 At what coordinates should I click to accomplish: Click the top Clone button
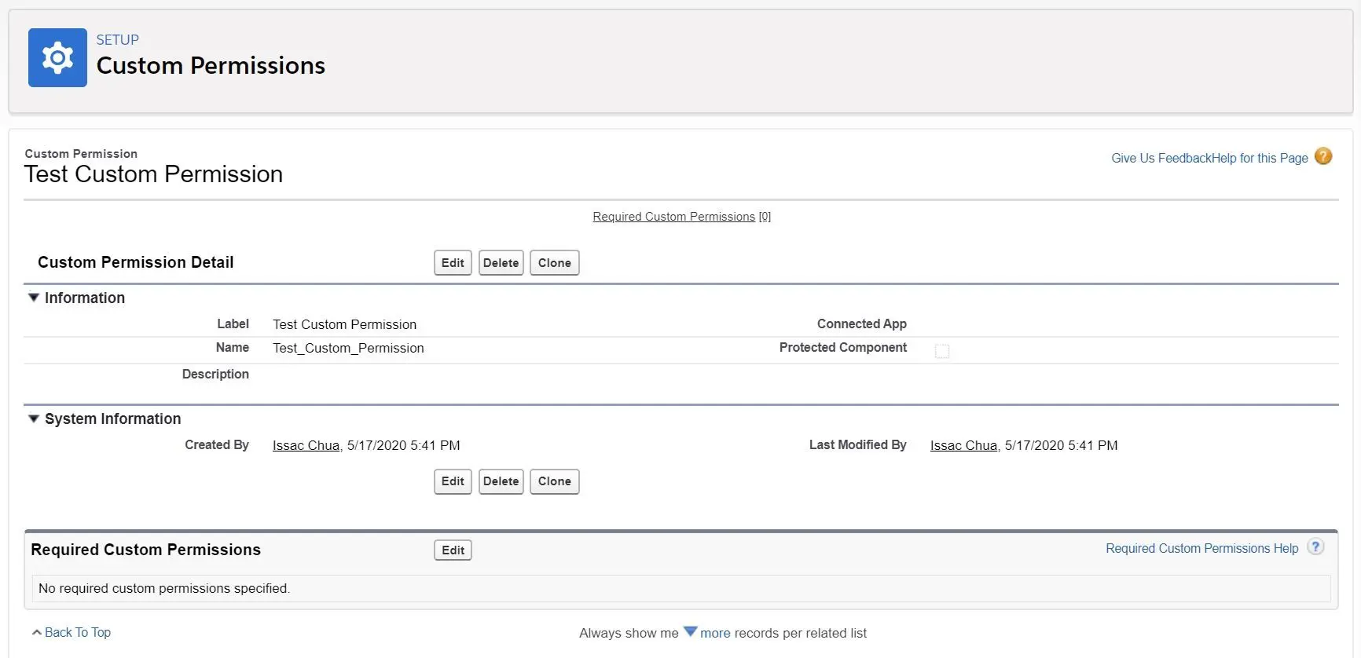pos(555,263)
